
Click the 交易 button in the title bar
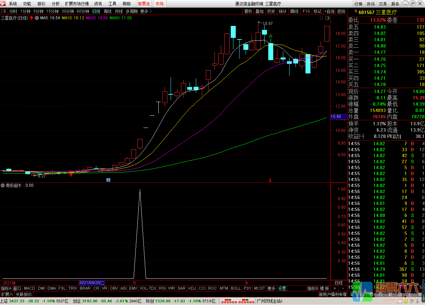(x=383, y=4)
